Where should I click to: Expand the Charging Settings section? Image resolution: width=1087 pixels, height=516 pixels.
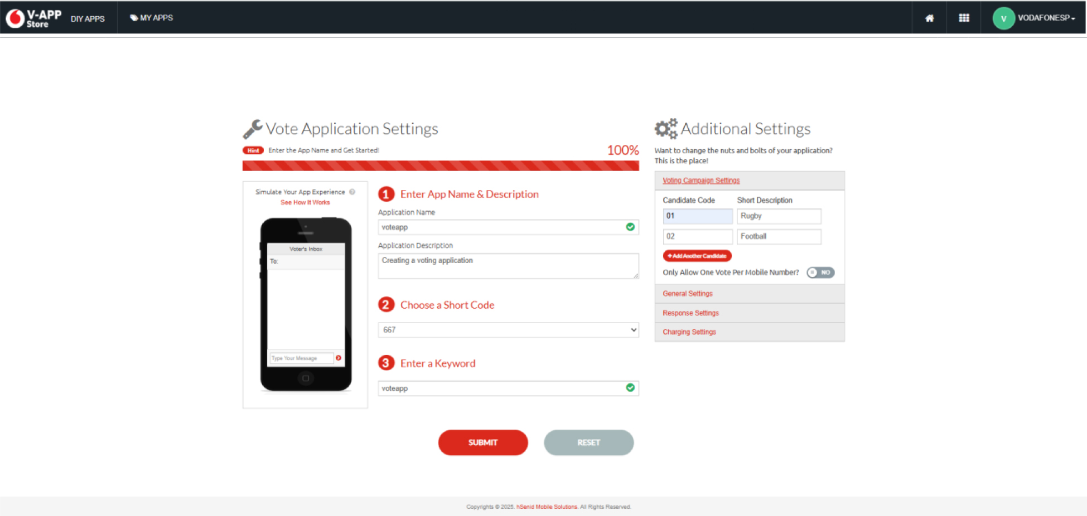click(x=689, y=332)
